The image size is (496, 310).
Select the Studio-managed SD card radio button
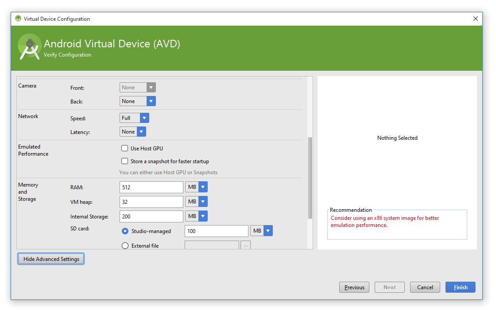click(125, 231)
